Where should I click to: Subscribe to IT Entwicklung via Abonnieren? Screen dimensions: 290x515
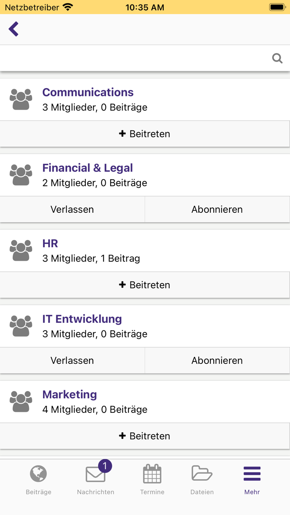click(217, 361)
